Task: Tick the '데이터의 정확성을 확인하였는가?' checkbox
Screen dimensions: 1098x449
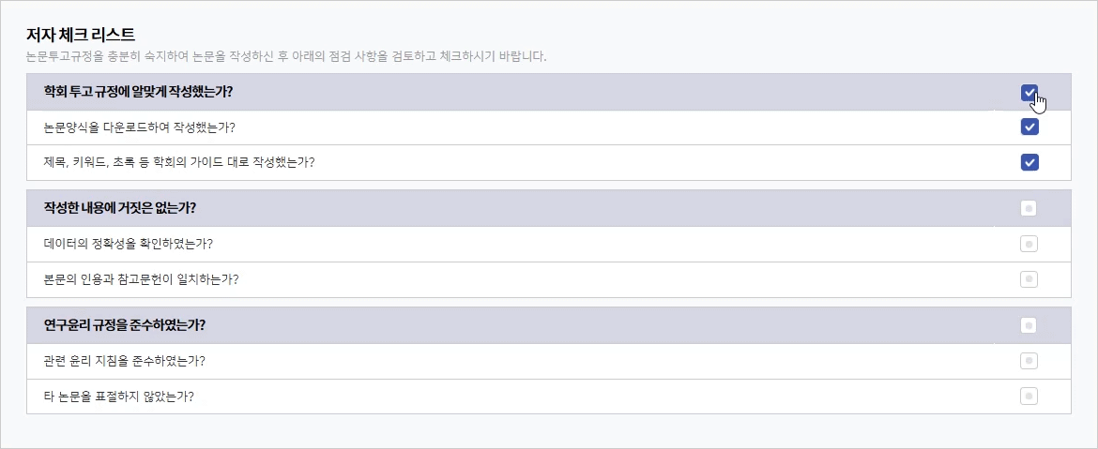Action: (x=1029, y=244)
